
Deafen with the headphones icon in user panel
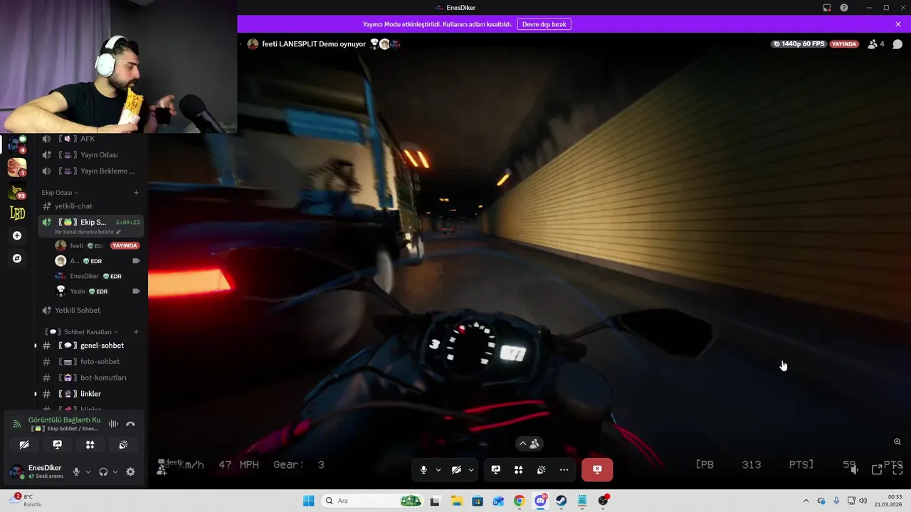[103, 471]
